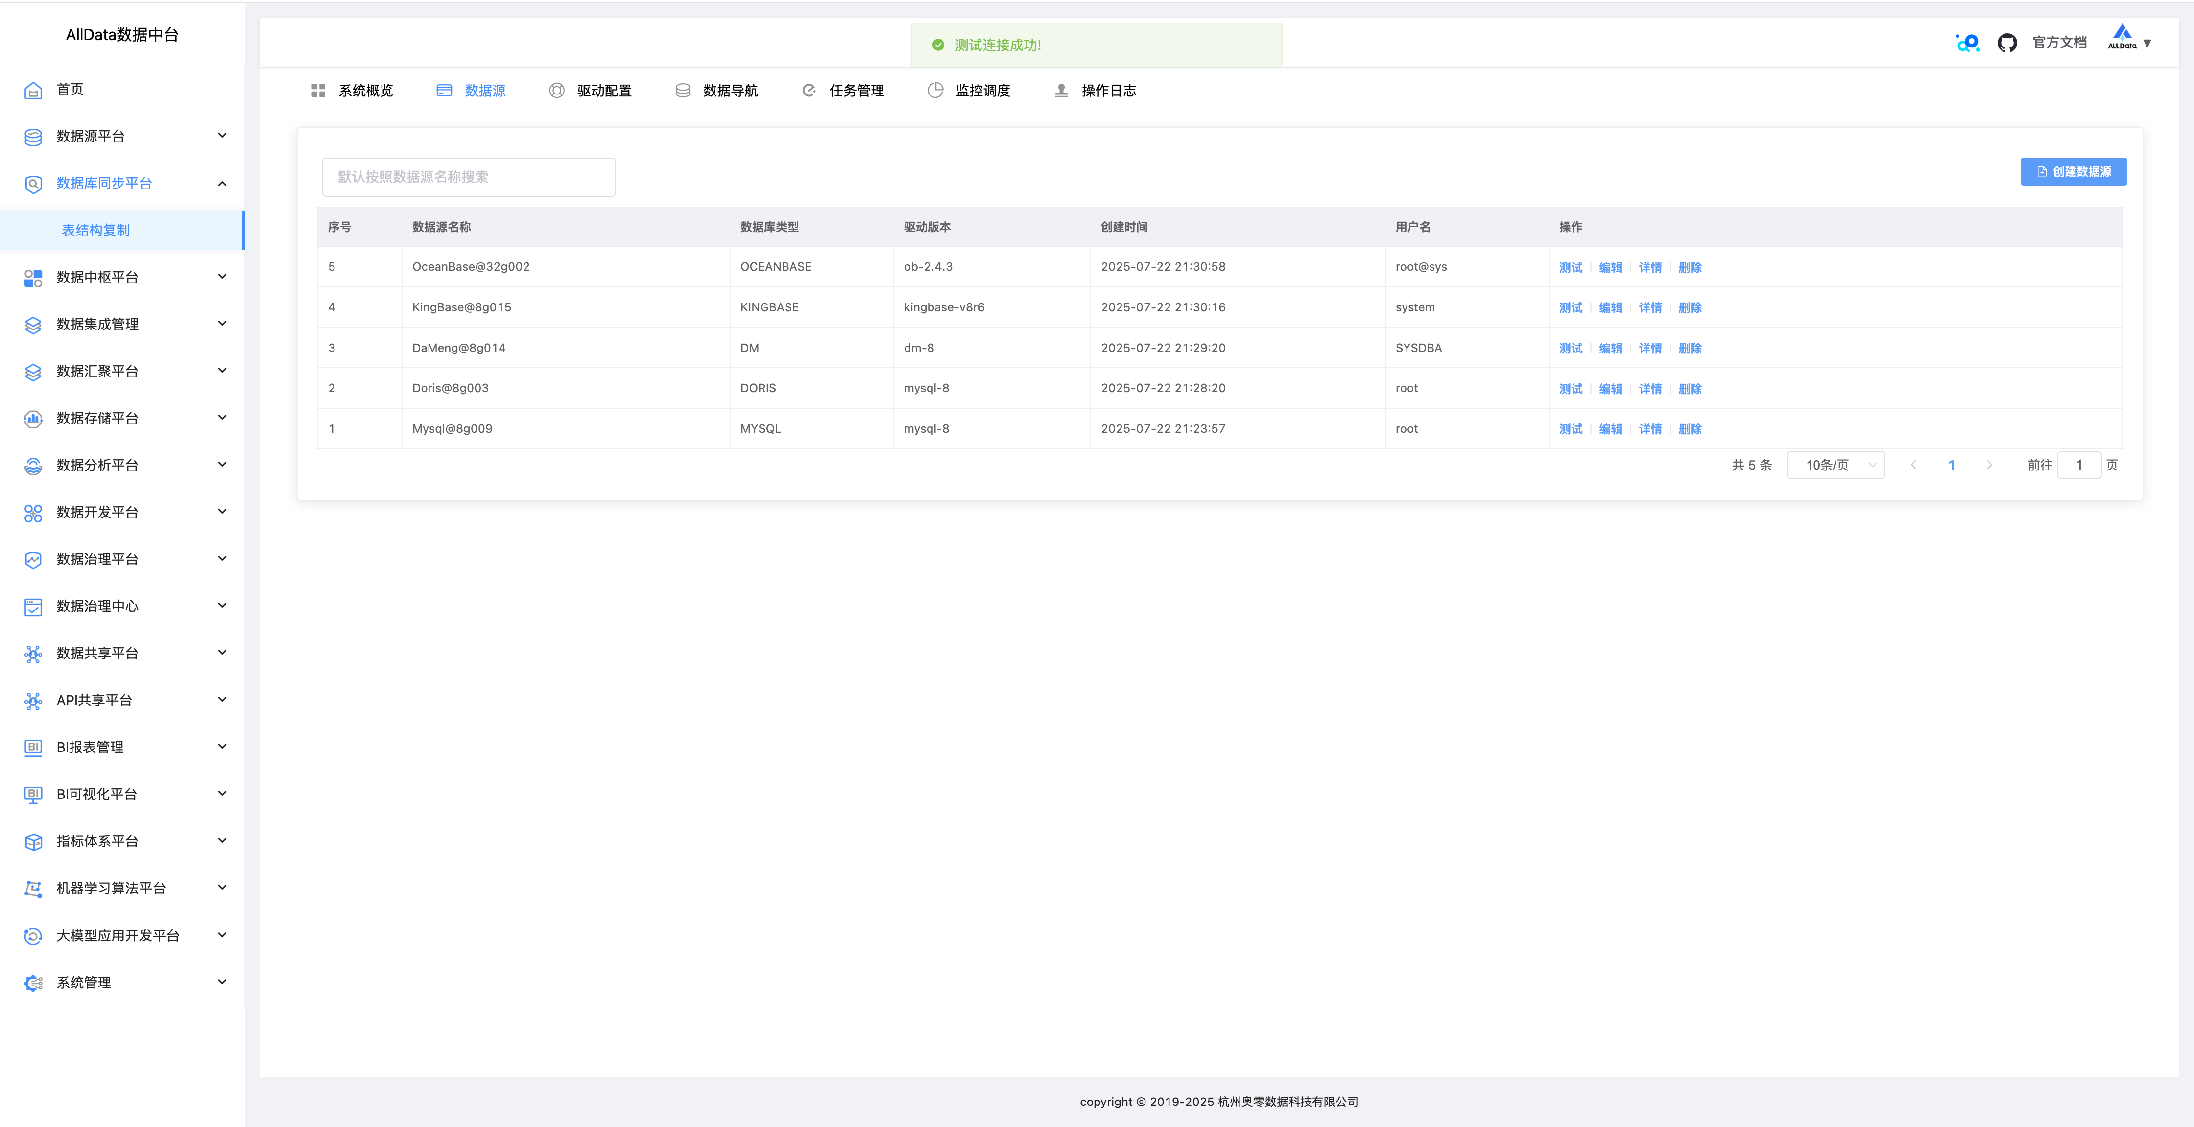Viewport: 2194px width, 1127px height.
Task: Click the 数据共享平台 sidebar icon
Action: click(33, 654)
